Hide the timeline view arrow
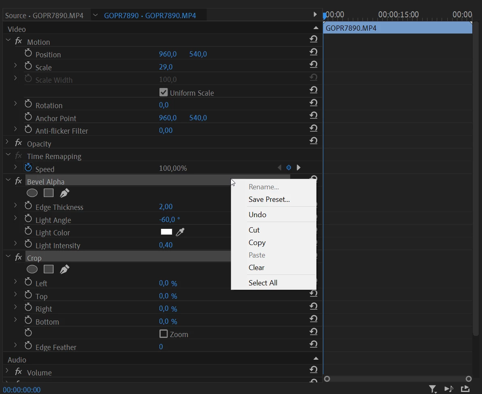 (x=315, y=14)
